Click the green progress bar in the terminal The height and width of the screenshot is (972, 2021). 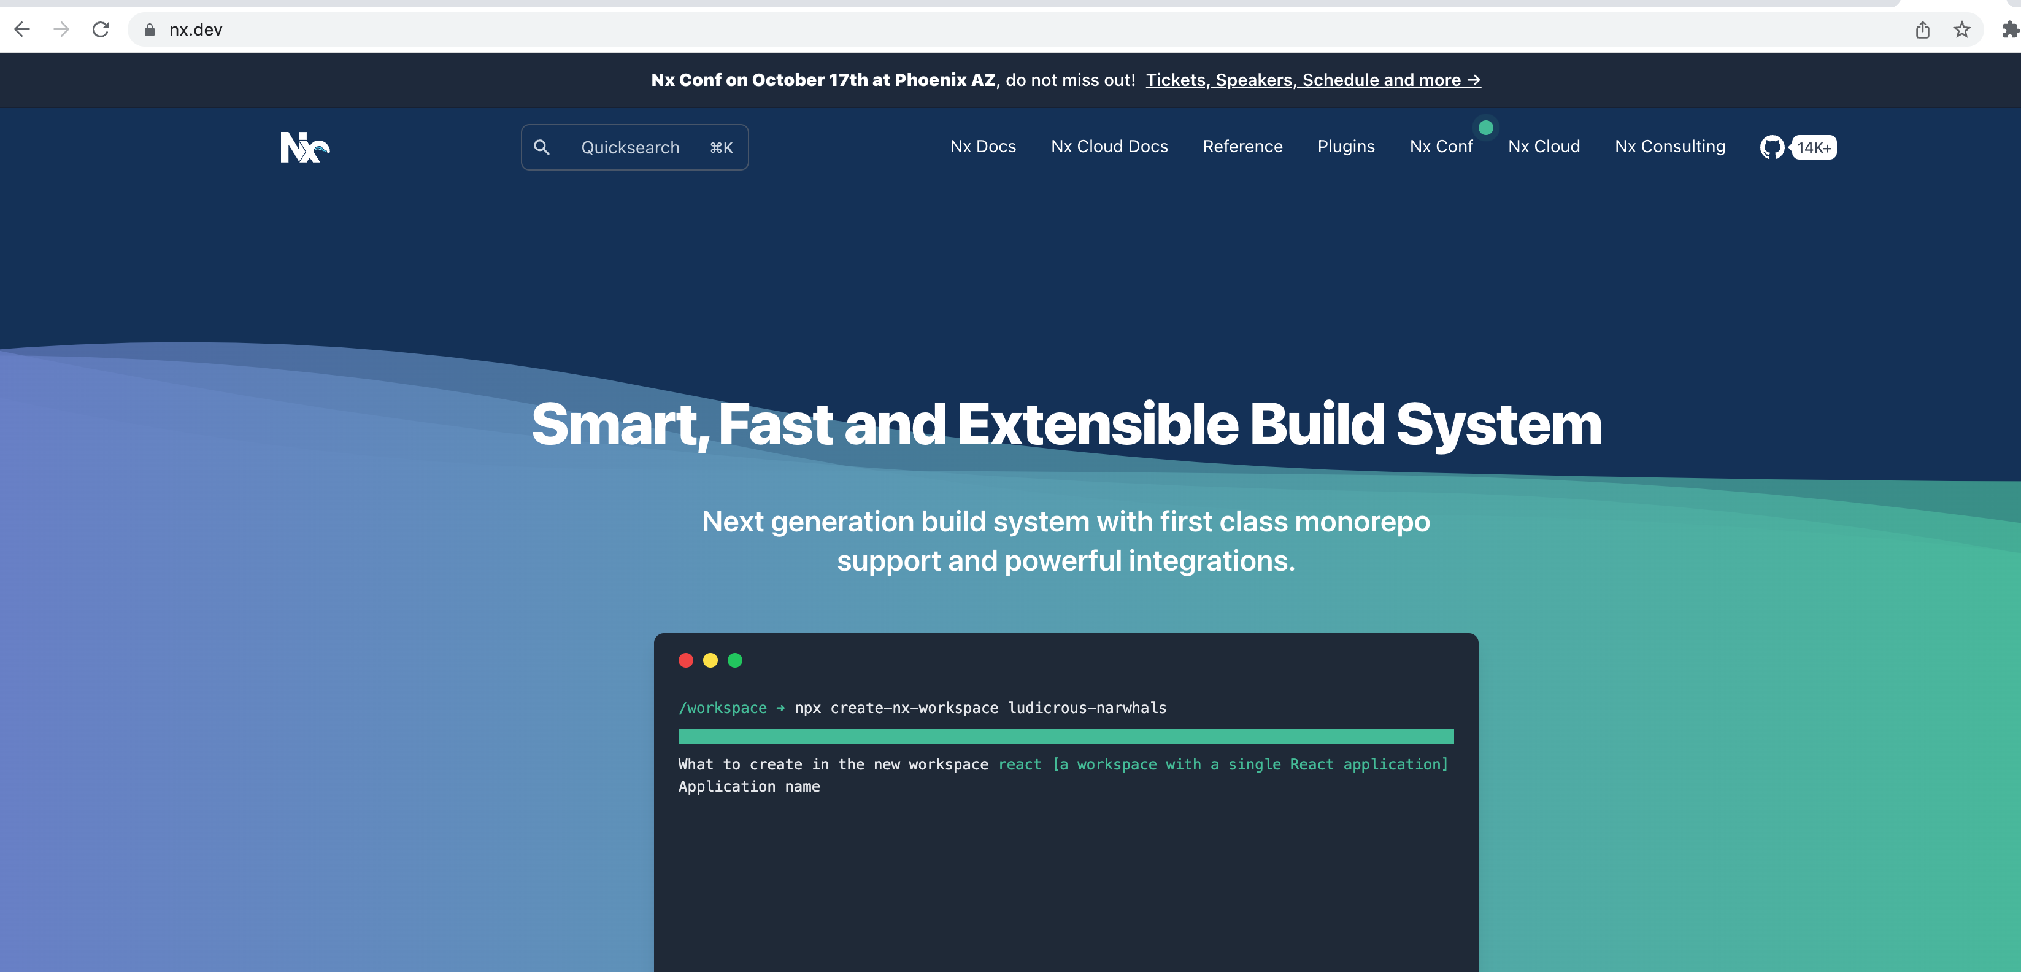click(1064, 736)
